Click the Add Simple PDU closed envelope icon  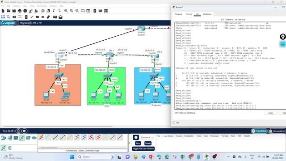pyautogui.click(x=55, y=17)
